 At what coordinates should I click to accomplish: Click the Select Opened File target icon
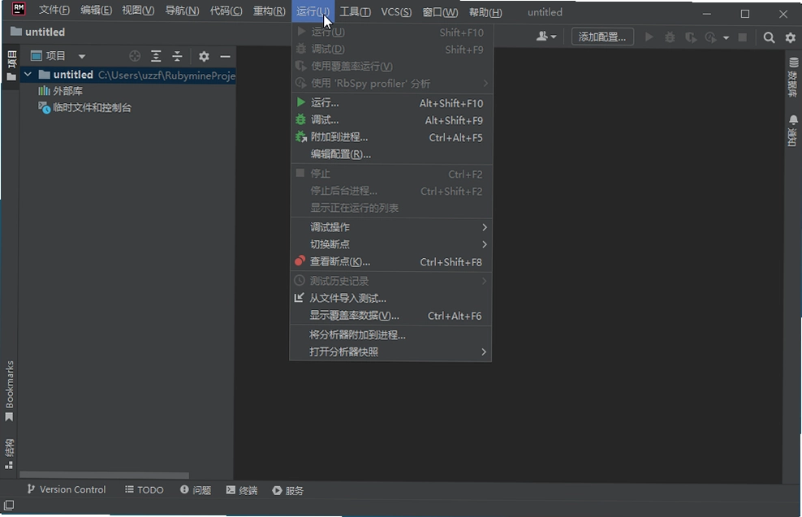(x=135, y=56)
